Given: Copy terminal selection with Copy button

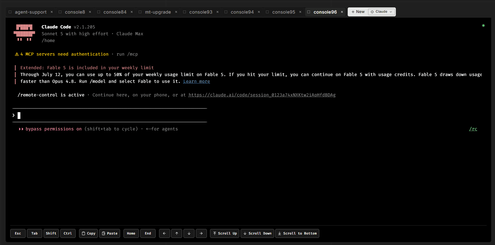Looking at the screenshot, I should tap(88, 233).
